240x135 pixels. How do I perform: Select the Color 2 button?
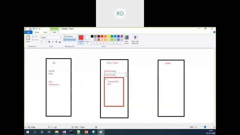pyautogui.click(x=87, y=39)
